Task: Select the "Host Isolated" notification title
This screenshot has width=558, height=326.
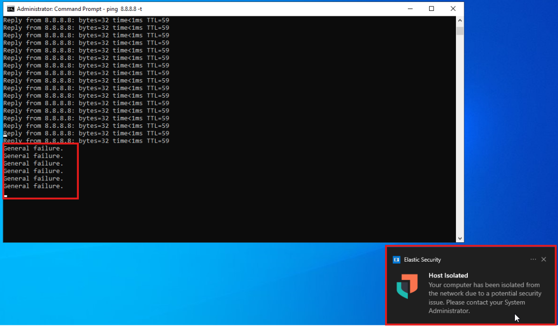Action: (448, 275)
